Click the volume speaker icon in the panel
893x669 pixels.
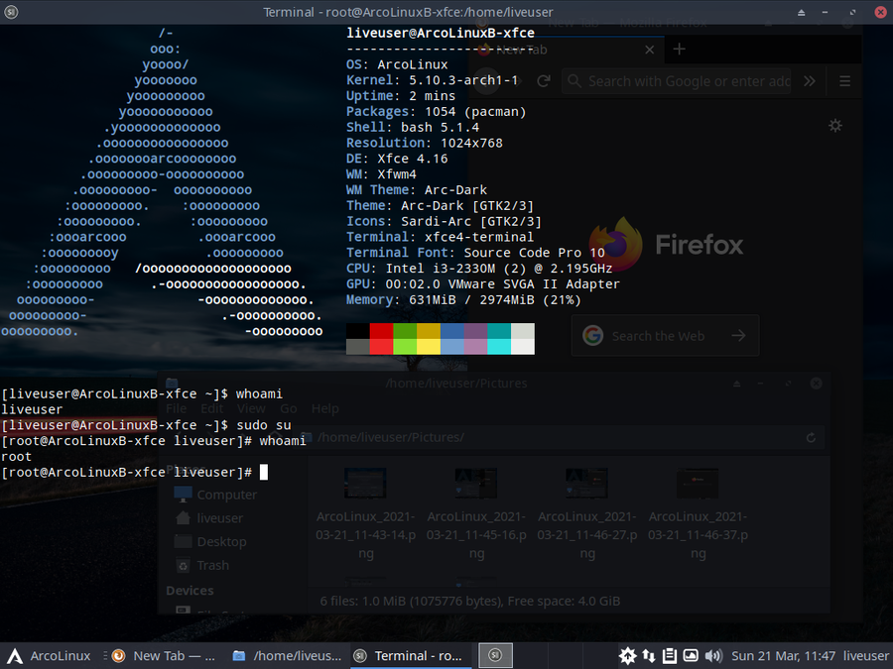(712, 655)
